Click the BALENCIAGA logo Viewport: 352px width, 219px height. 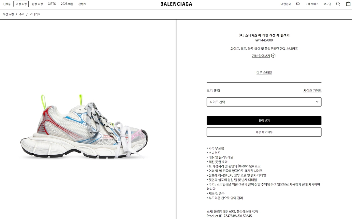(x=176, y=4)
